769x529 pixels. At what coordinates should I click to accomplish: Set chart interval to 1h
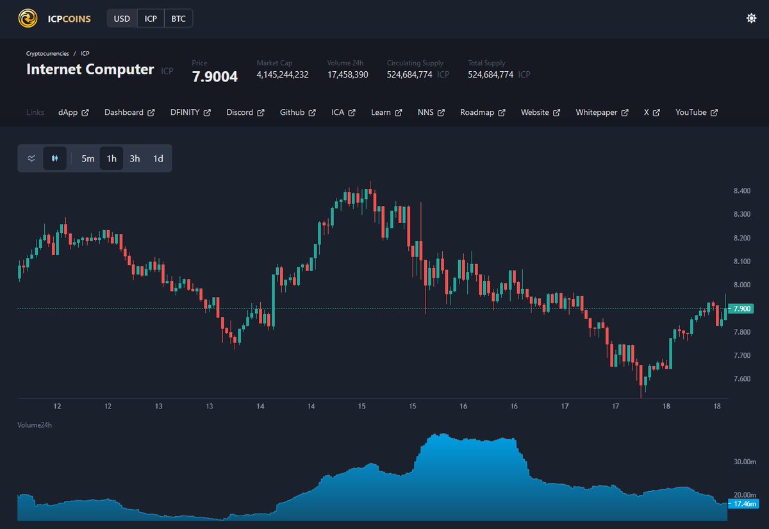click(x=112, y=158)
